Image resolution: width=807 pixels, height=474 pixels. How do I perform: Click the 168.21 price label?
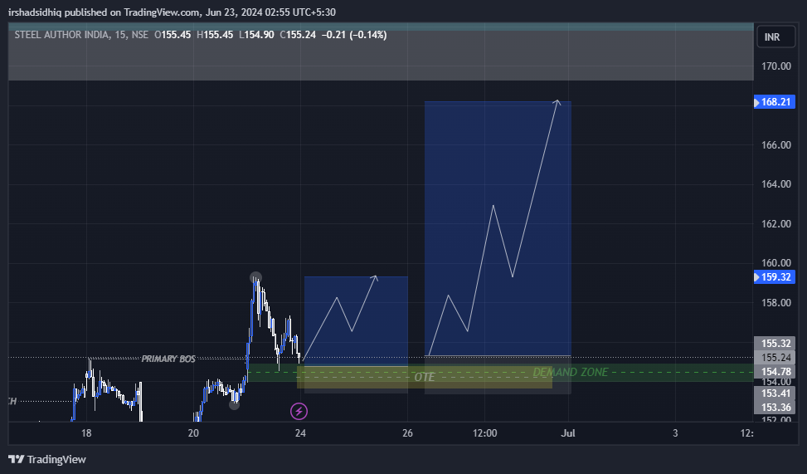click(x=774, y=102)
